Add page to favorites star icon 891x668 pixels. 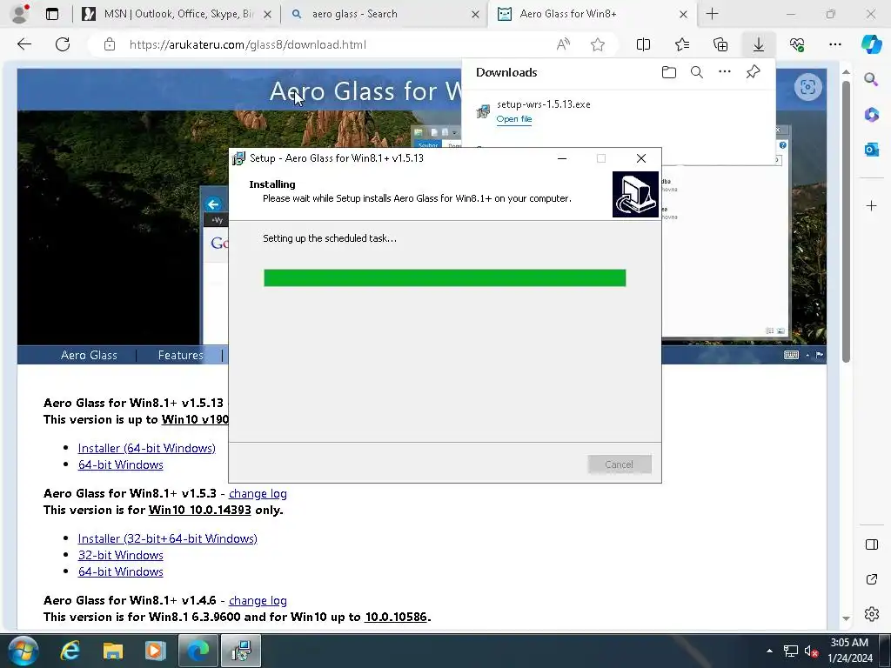point(597,44)
